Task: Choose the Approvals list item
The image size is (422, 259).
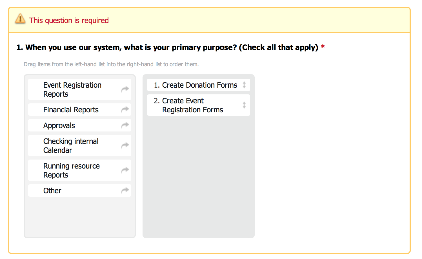Action: tap(59, 125)
